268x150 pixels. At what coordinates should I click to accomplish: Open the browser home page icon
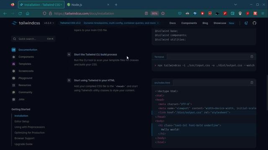coord(28,13)
